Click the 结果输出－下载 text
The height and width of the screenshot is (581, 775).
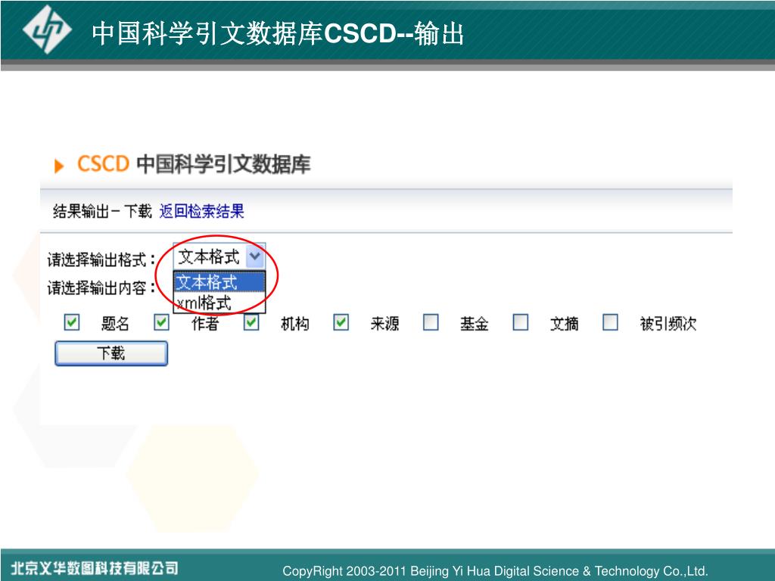pos(102,212)
